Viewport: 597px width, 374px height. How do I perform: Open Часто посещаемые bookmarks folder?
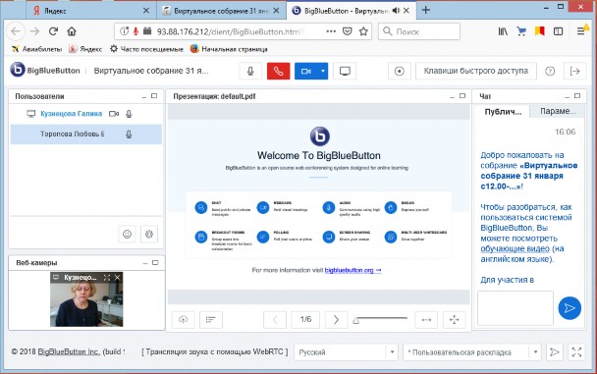(x=146, y=49)
